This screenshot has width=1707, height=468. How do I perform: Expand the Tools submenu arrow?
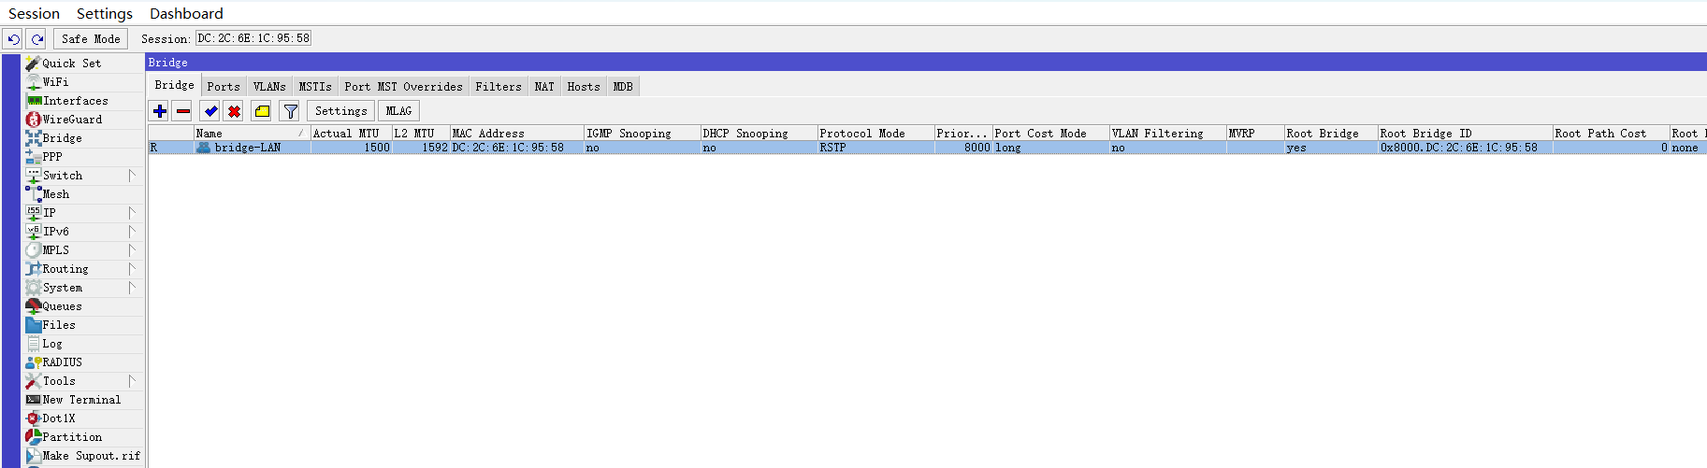coord(132,381)
